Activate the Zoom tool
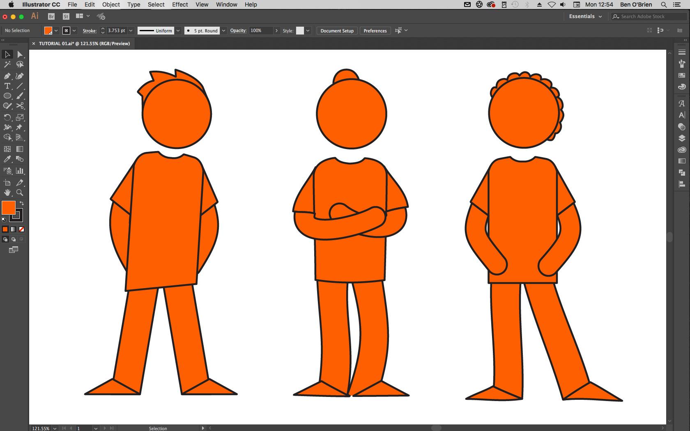Viewport: 690px width, 431px height. point(20,193)
